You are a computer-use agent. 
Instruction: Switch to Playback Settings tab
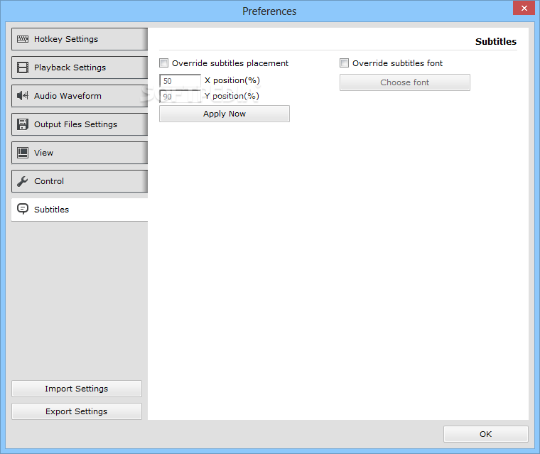80,67
